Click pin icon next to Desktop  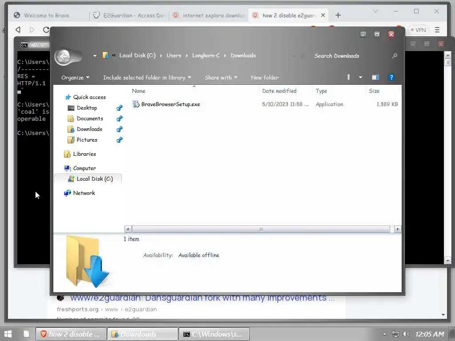coord(119,108)
